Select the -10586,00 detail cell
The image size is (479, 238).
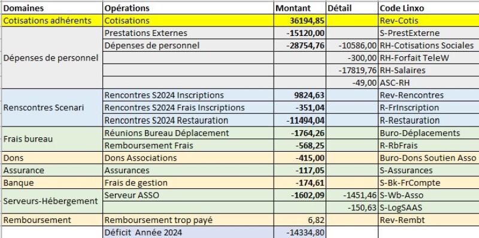tap(352, 46)
